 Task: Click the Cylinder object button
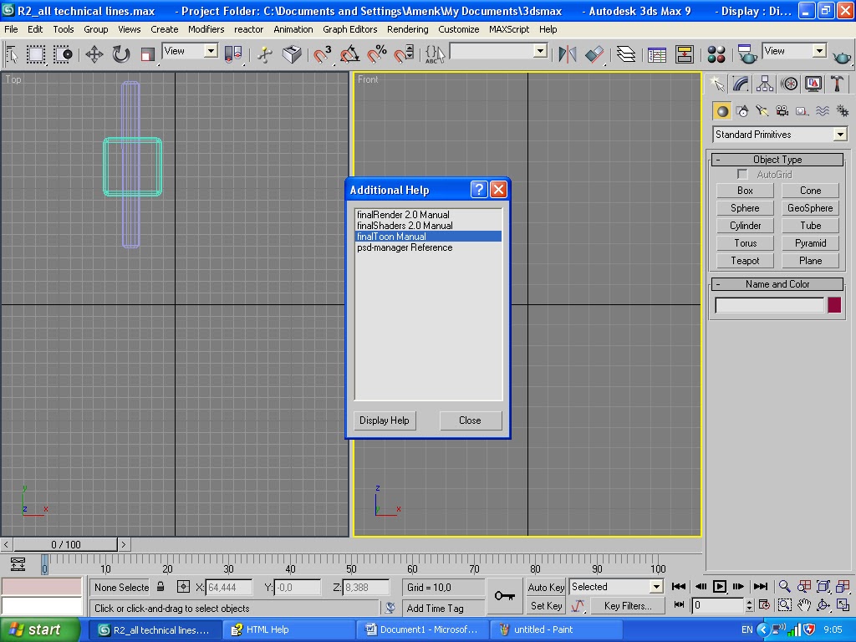[745, 226]
